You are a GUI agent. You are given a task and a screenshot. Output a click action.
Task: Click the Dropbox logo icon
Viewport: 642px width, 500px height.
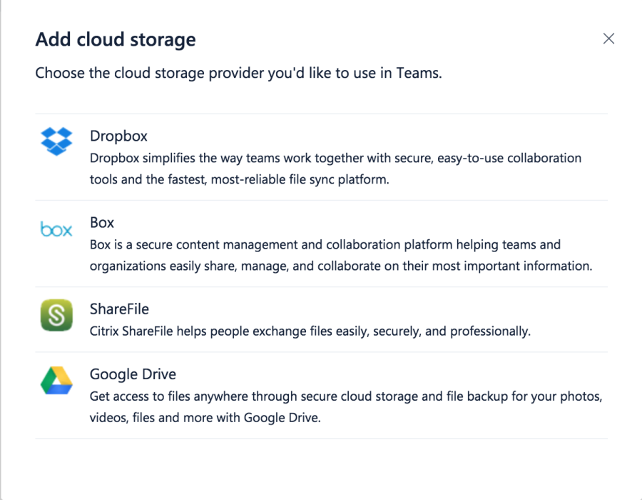click(x=56, y=141)
